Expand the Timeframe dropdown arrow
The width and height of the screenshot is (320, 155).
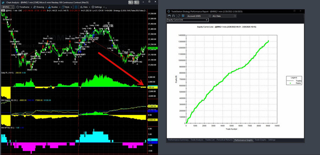pos(31,7)
